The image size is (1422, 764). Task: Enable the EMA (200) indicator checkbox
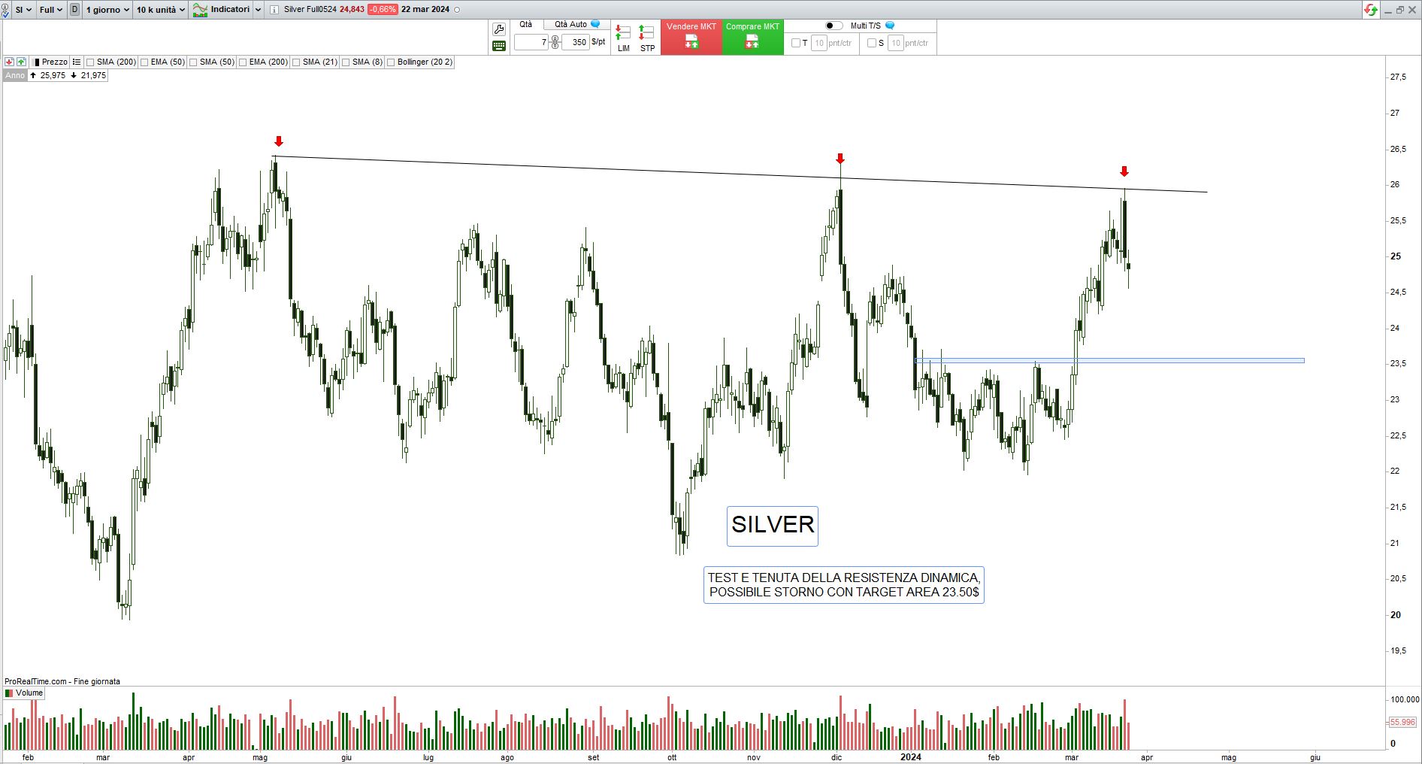coord(243,62)
